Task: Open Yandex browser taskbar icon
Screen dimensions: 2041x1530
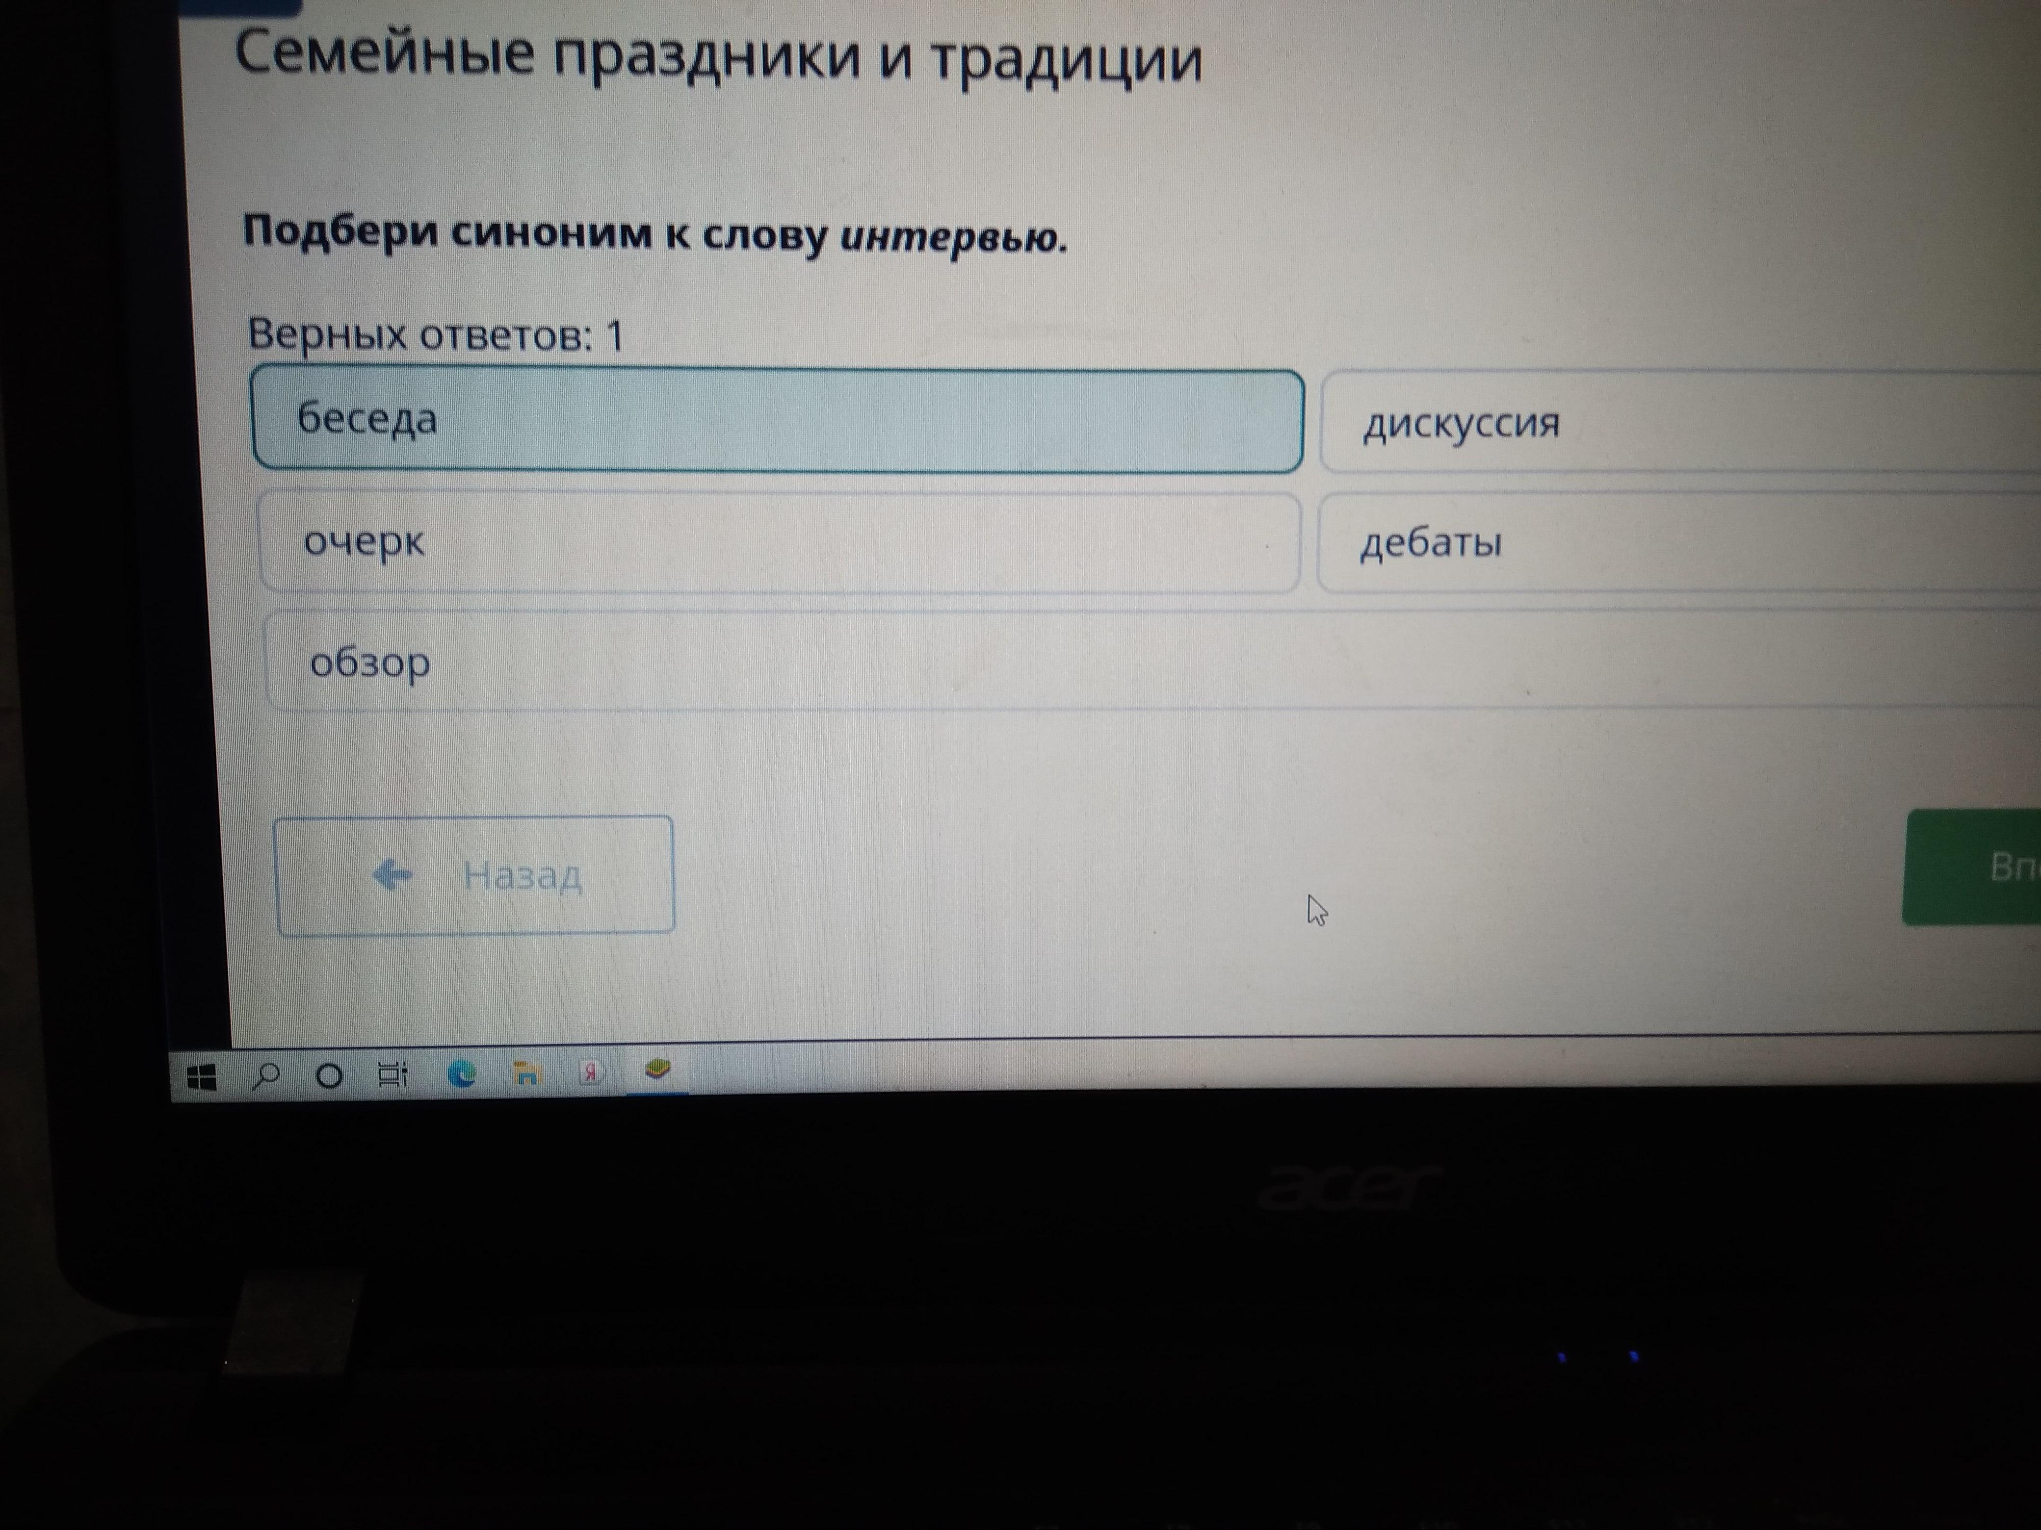Action: point(591,1071)
